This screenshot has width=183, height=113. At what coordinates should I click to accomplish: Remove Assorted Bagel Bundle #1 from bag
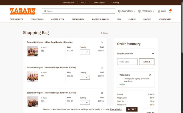point(102,93)
